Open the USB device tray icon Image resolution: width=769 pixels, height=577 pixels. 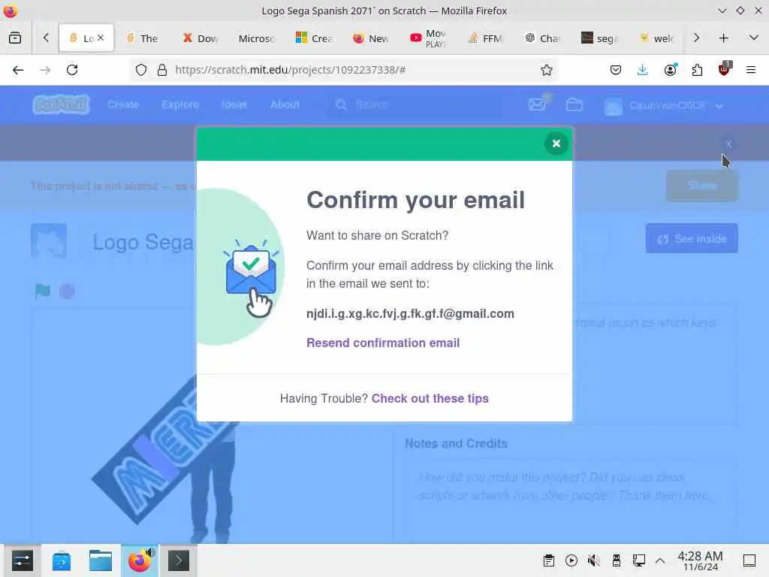[x=617, y=560]
